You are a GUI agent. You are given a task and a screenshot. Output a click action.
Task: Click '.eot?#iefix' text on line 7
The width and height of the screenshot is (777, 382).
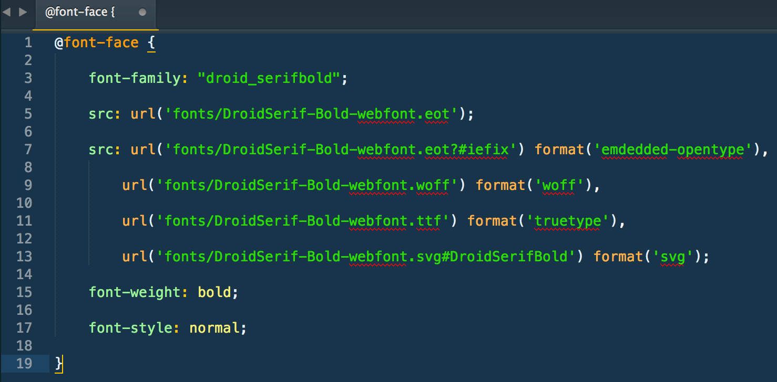(466, 150)
